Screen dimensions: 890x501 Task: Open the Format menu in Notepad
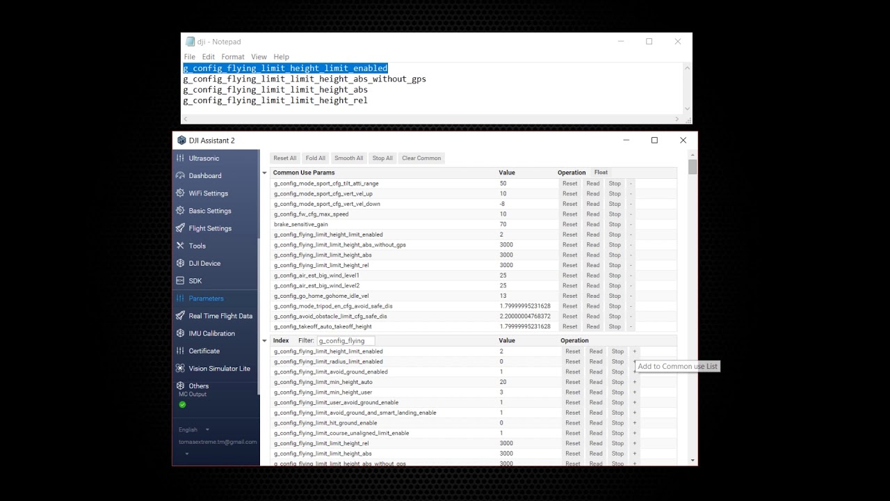point(233,56)
